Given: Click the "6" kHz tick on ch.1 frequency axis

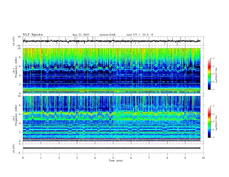Looking at the screenshot, I should [20, 66].
